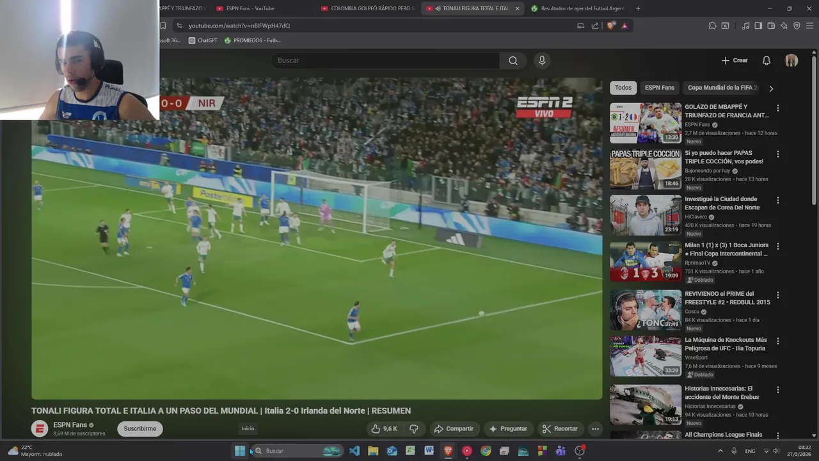Open options for Máquina de Knockouts video

click(x=777, y=341)
